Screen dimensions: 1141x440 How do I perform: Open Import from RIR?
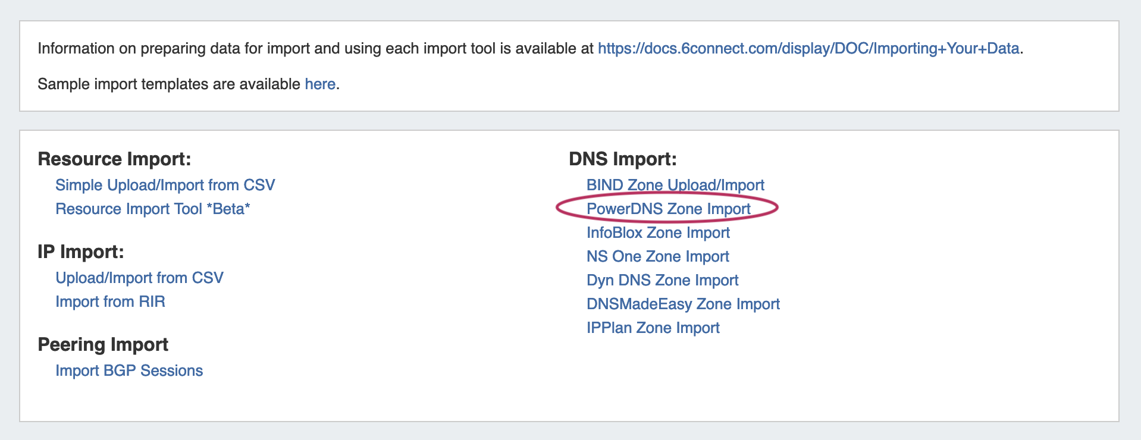110,301
